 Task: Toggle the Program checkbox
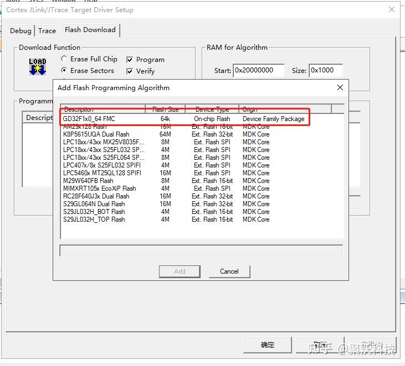pyautogui.click(x=130, y=60)
